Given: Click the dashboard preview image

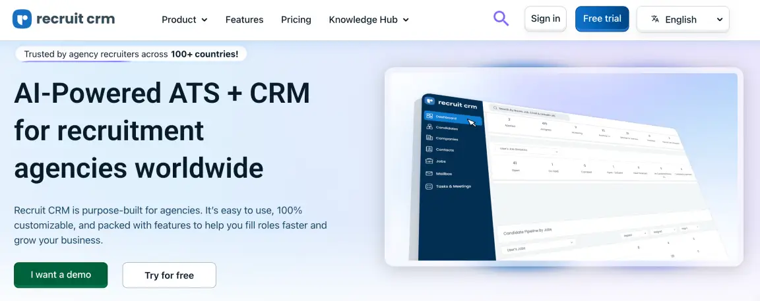Looking at the screenshot, I should 563,167.
